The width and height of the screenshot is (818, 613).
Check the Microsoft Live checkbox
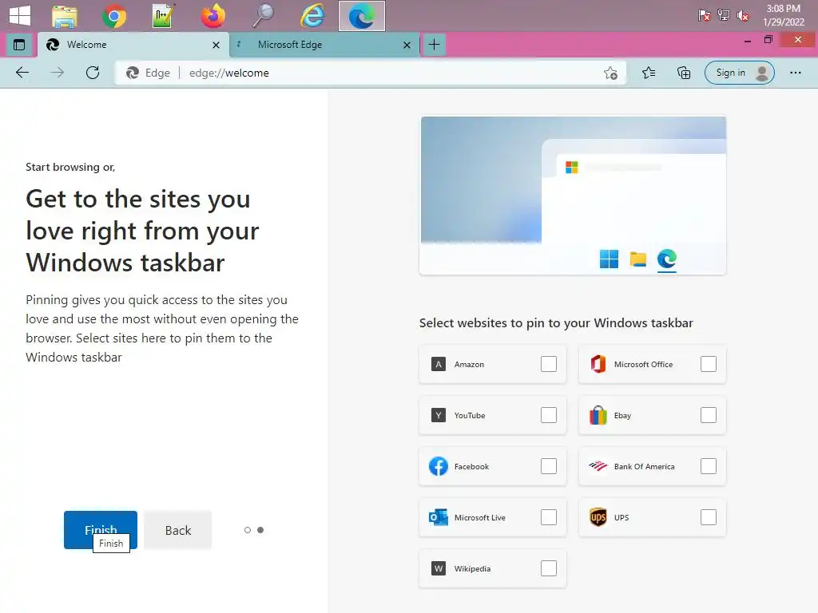pyautogui.click(x=549, y=517)
